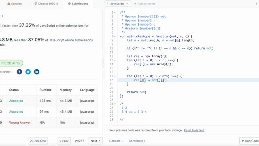Click the play icon on Run Code

click(x=243, y=141)
